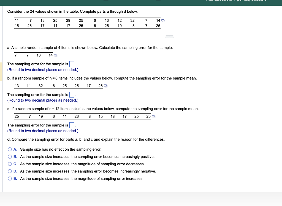The height and width of the screenshot is (206, 282).
Task: Expand the question details using the ellipsis button
Action: click(x=169, y=37)
